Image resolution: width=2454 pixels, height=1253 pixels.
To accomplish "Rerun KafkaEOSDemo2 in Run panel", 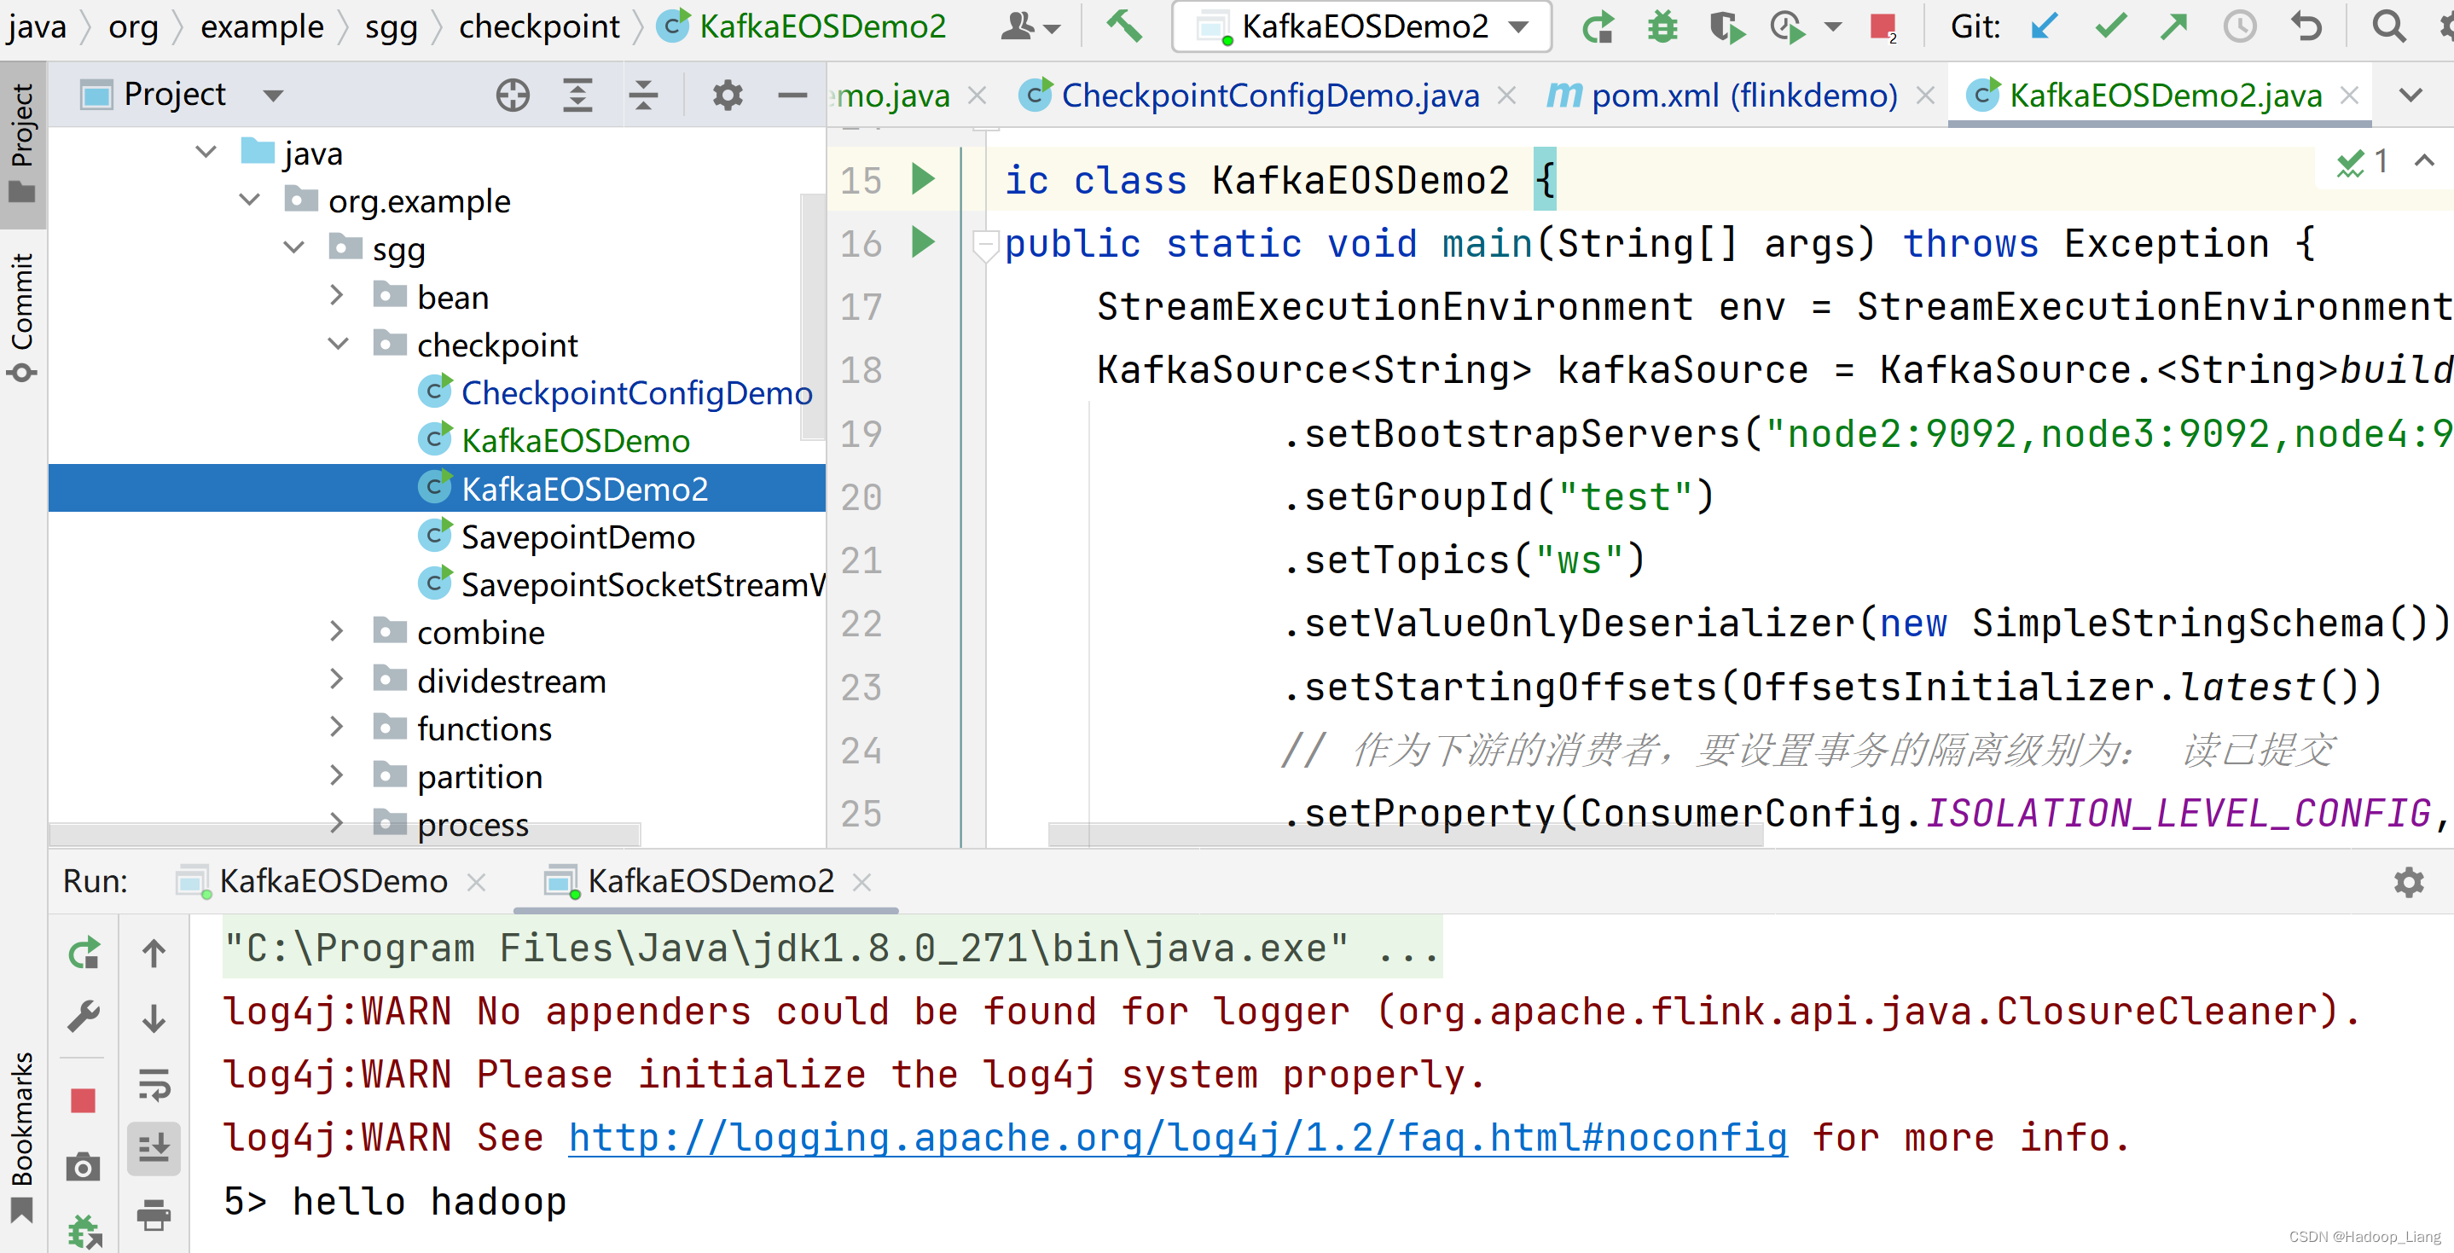I will 84,952.
